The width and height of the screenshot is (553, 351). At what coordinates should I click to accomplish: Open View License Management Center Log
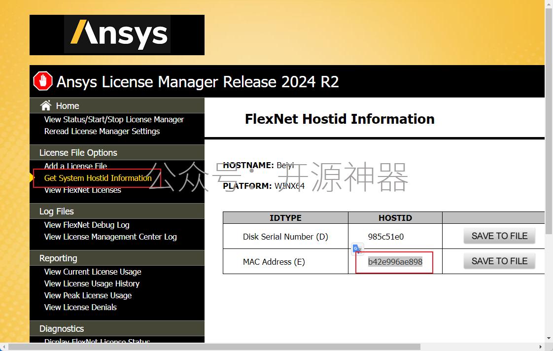(110, 237)
